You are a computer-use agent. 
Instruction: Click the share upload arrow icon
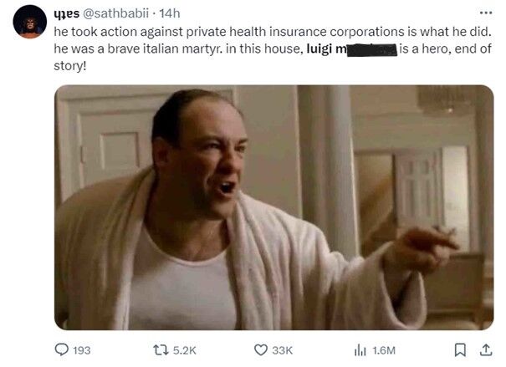point(486,350)
